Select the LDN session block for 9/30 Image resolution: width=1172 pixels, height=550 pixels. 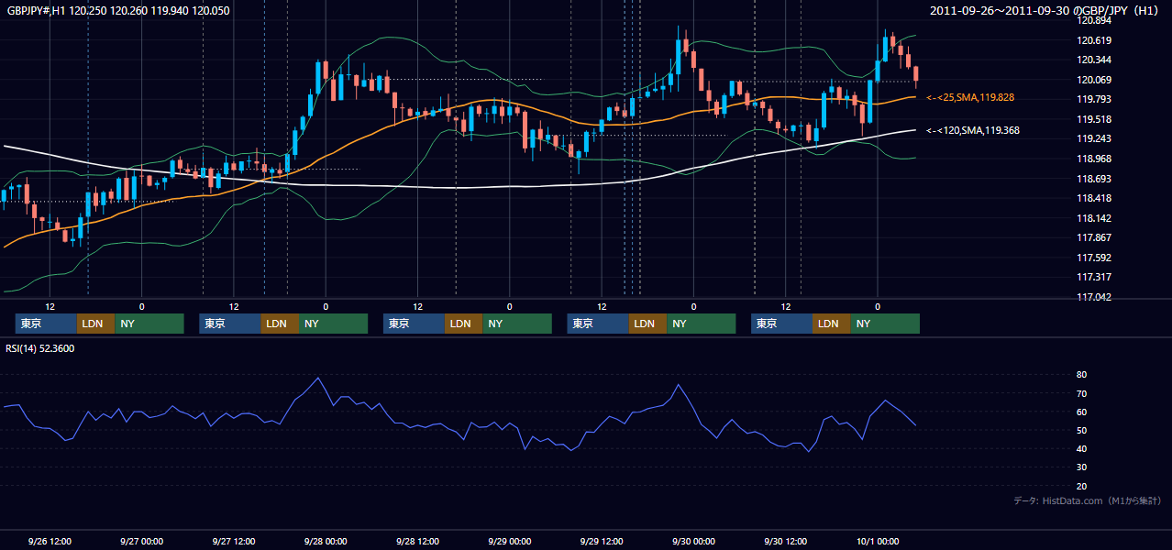[x=831, y=324]
